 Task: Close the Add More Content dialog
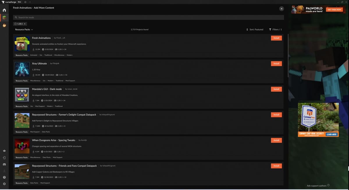(x=281, y=9)
